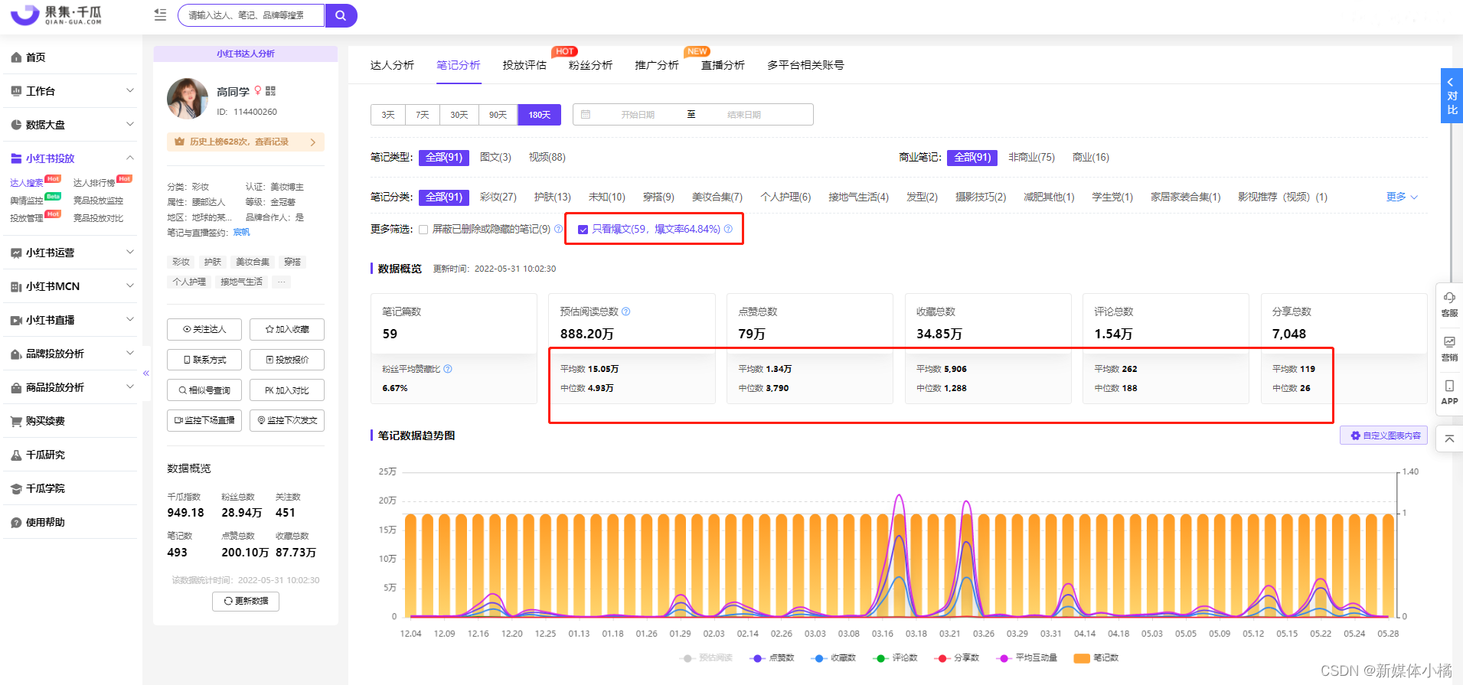Open the APP download icon
Image resolution: width=1463 pixels, height=685 pixels.
1449,392
